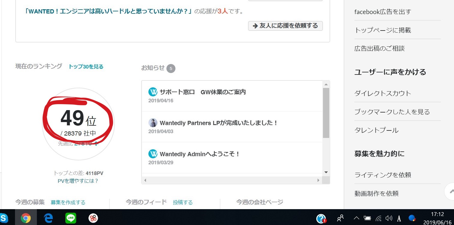Open 動画制作を依頼 in sidebar
Viewport: 454px width, 225px height.
pyautogui.click(x=376, y=194)
